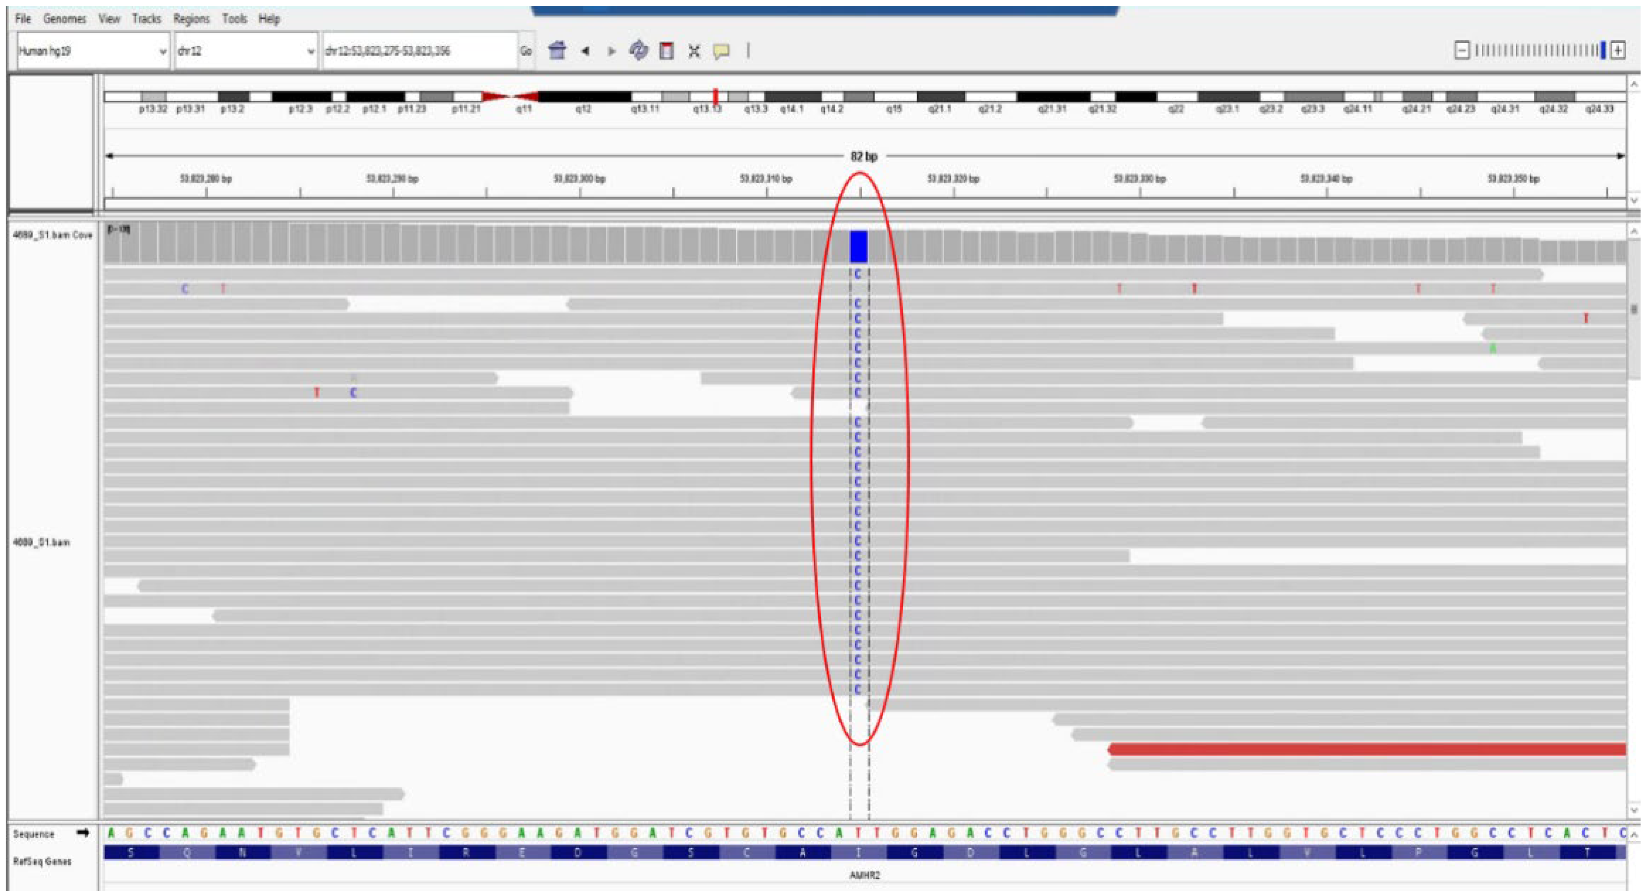The image size is (1647, 896).
Task: Click the red-highlighted read in alignments
Action: (1367, 749)
